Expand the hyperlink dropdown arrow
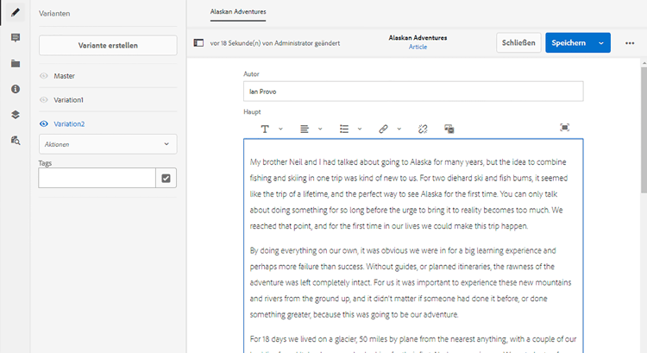Image resolution: width=647 pixels, height=353 pixels. (x=399, y=129)
